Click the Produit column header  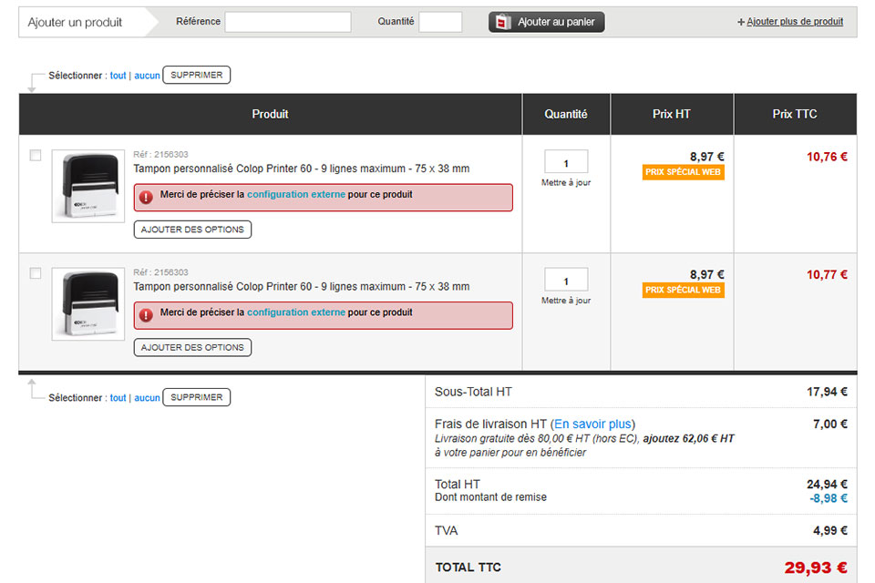(270, 115)
